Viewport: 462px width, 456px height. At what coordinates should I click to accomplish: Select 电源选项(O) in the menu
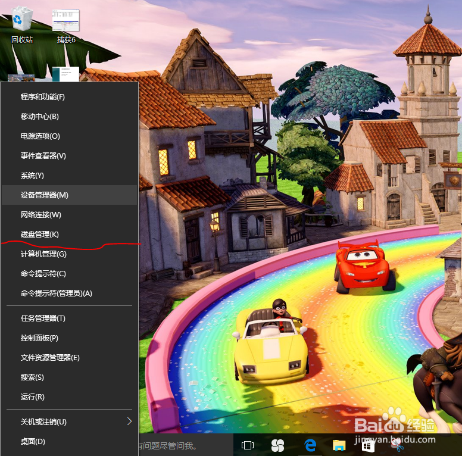(70, 136)
